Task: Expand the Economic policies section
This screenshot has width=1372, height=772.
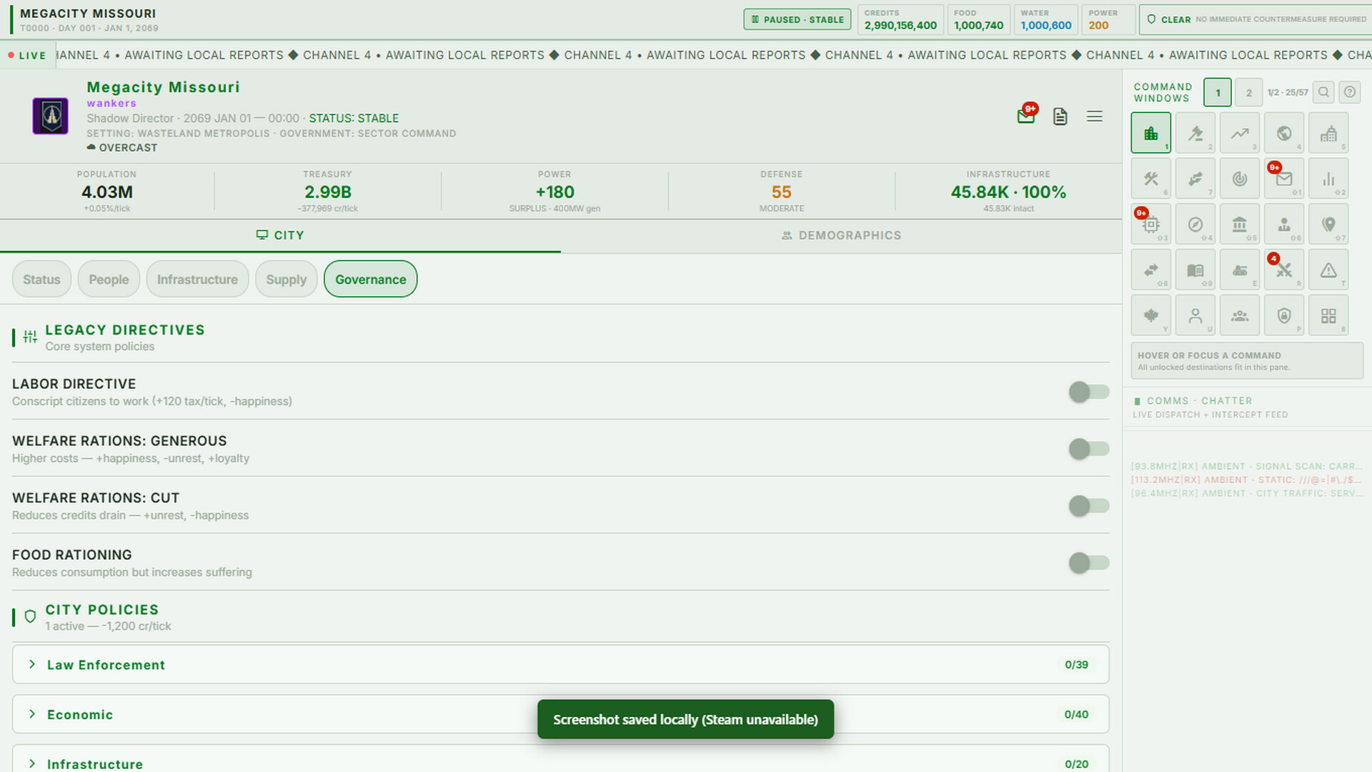Action: tap(560, 715)
